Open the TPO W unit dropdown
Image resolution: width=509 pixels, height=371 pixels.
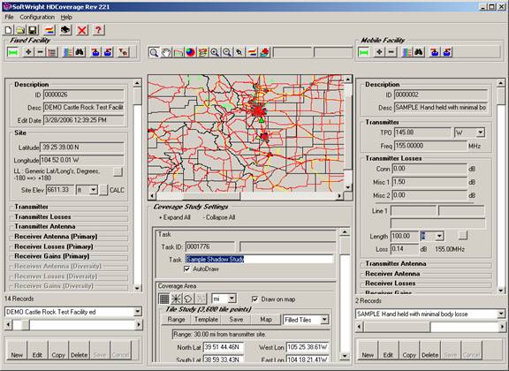(x=481, y=132)
